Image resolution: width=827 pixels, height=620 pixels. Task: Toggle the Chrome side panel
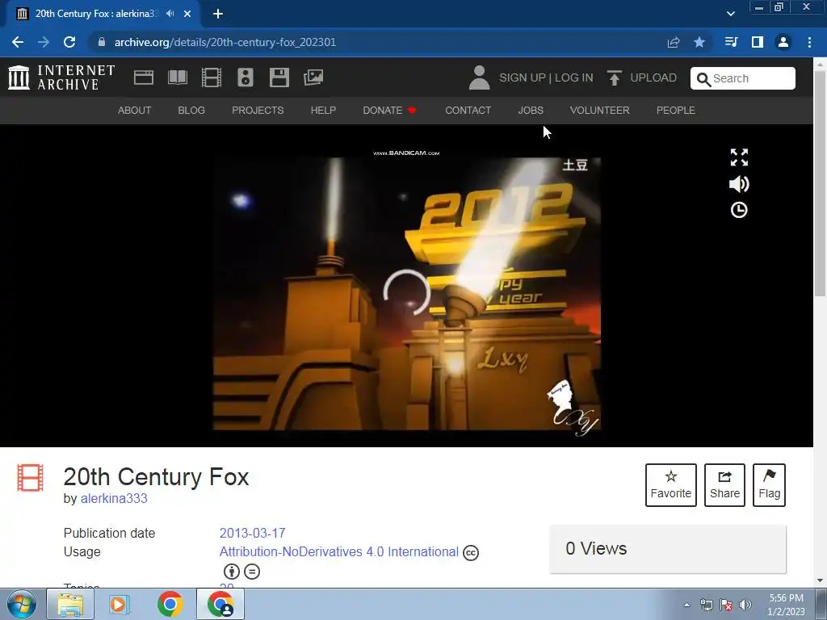(x=758, y=42)
